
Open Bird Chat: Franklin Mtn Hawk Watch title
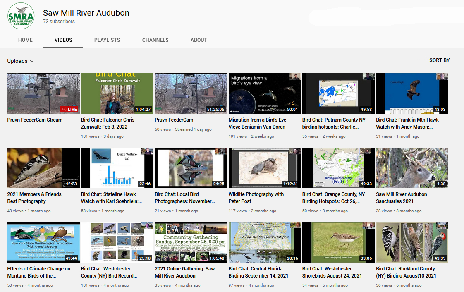click(407, 123)
